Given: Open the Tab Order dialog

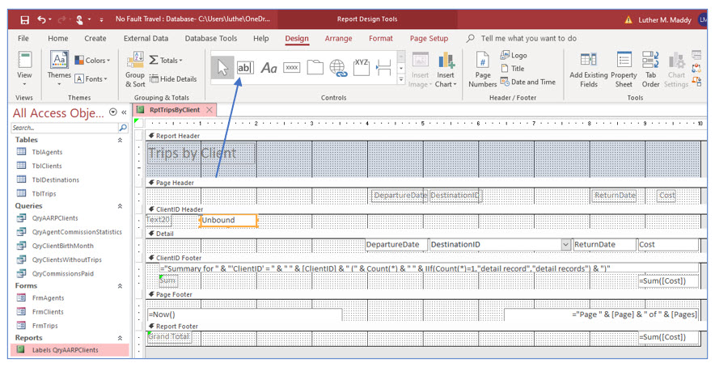Looking at the screenshot, I should click(x=651, y=70).
